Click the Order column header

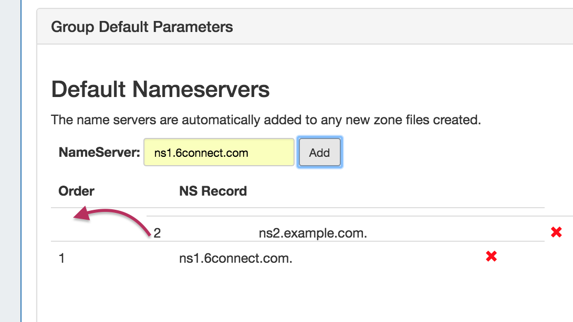[76, 191]
